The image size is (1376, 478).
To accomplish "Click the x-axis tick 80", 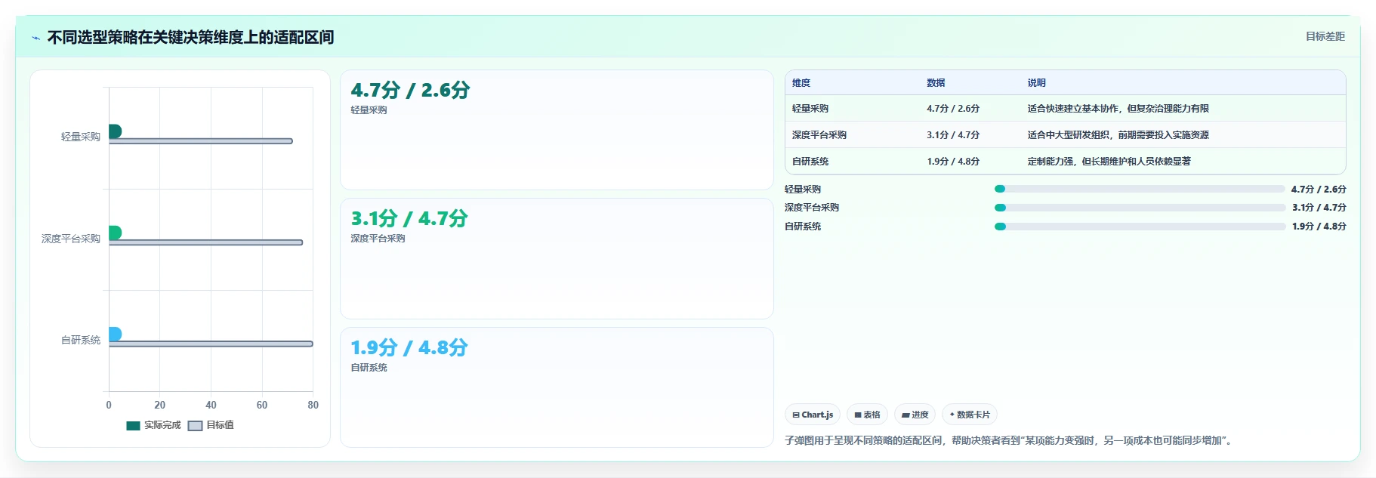I will (x=313, y=406).
